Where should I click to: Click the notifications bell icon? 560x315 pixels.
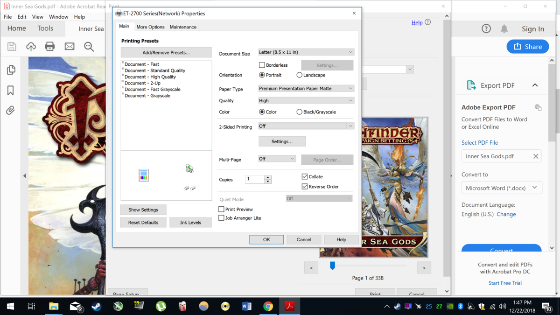[x=504, y=29]
